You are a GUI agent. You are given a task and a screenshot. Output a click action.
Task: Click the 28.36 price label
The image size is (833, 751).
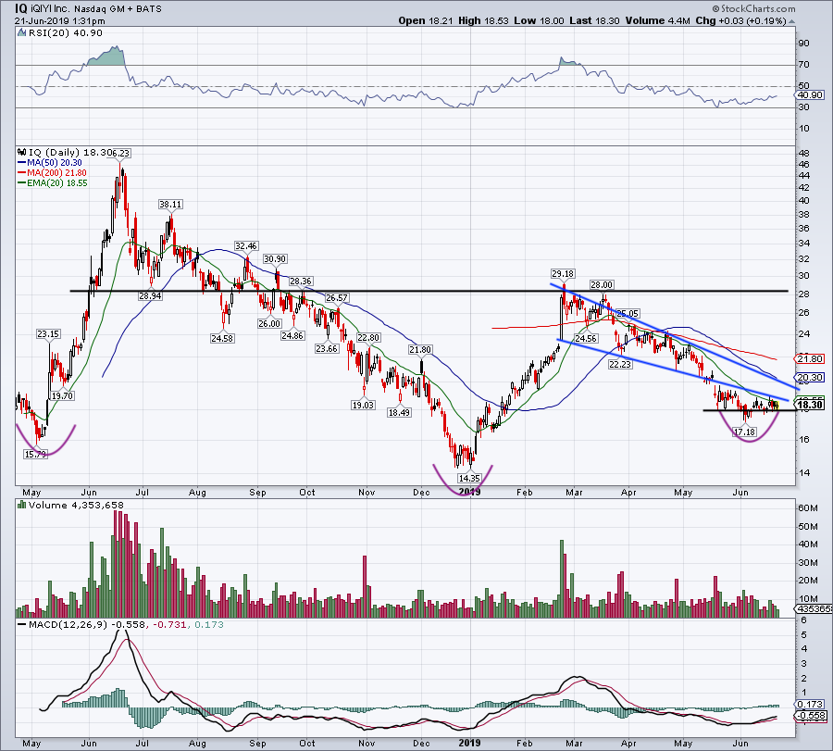coord(301,281)
